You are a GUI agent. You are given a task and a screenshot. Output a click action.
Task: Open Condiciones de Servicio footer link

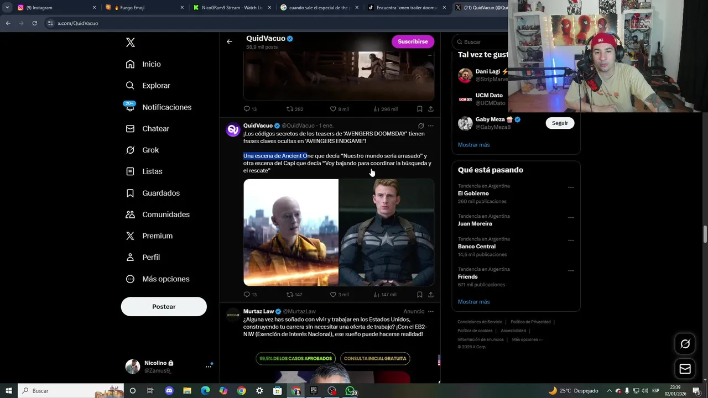pos(480,322)
